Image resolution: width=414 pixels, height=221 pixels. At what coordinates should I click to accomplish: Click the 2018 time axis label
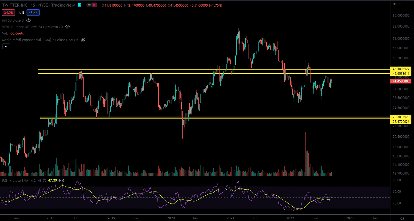50,218
